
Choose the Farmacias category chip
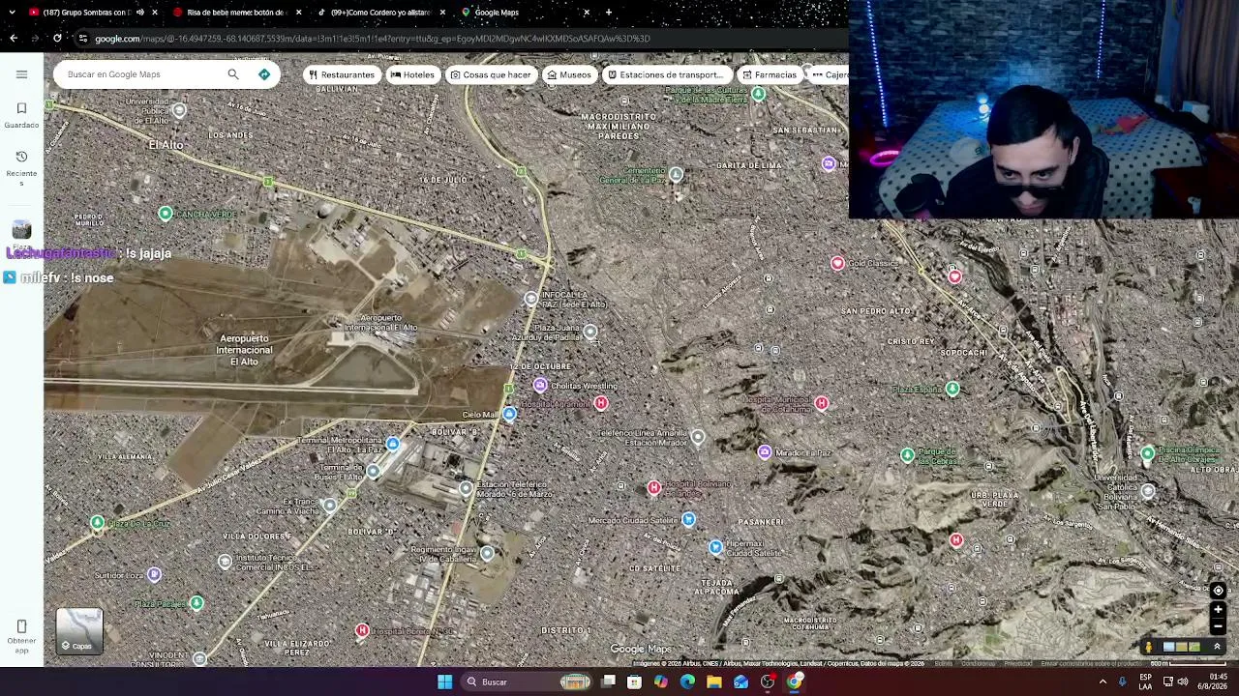pyautogui.click(x=770, y=74)
